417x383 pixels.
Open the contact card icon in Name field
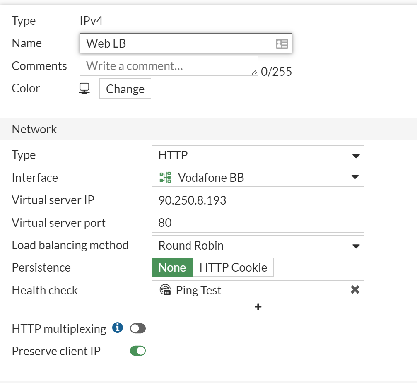click(x=282, y=43)
